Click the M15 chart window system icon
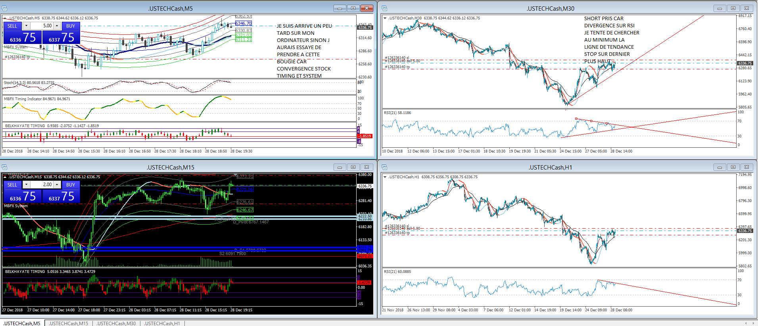This screenshot has height=326, width=758. [x=5, y=167]
